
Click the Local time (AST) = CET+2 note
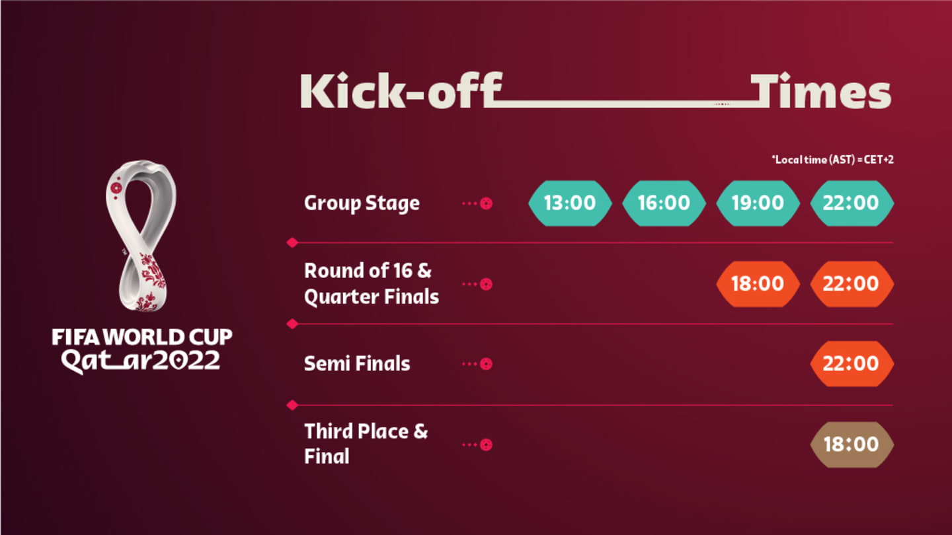coord(832,160)
